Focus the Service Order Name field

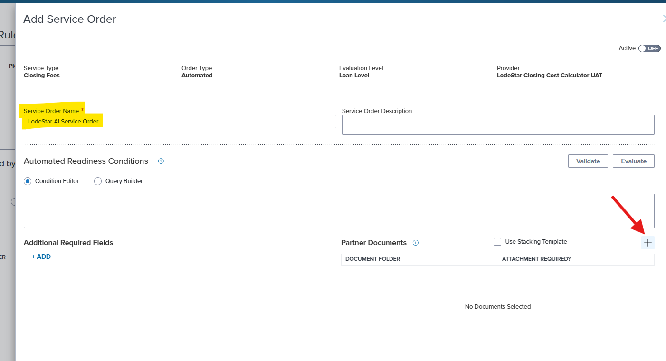[180, 122]
